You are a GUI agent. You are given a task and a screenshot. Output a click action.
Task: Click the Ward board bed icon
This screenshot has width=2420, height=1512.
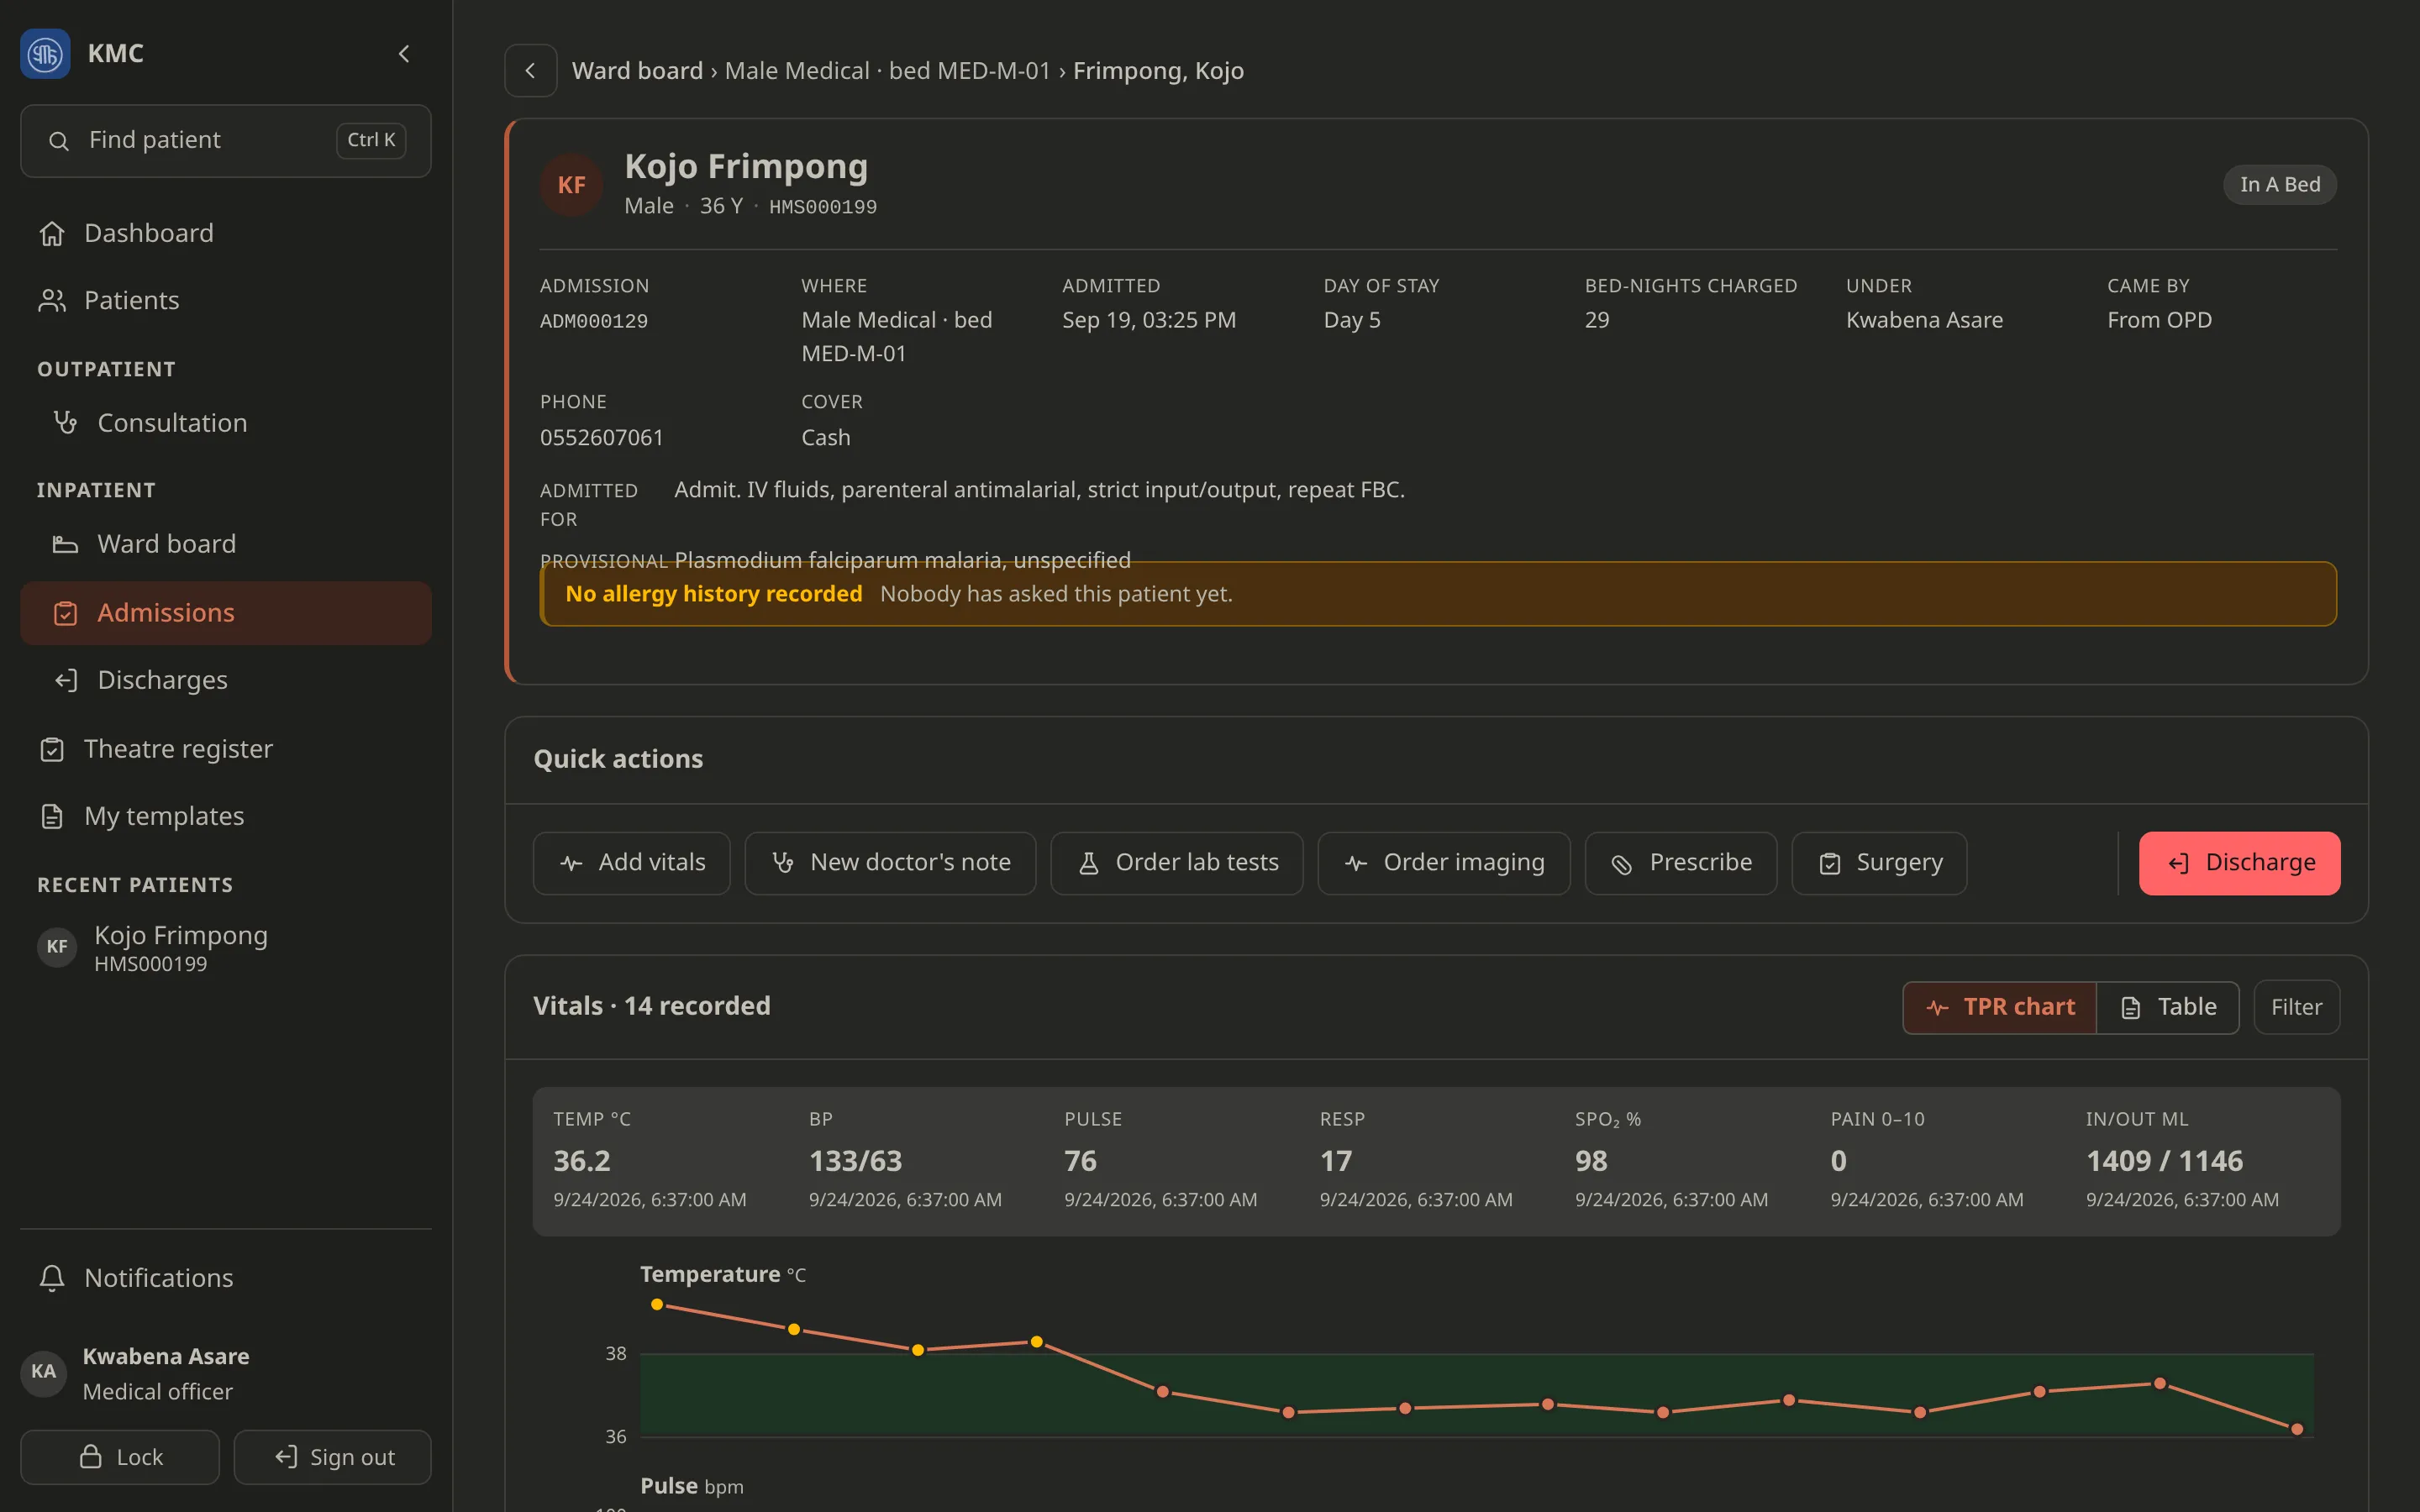click(x=66, y=544)
